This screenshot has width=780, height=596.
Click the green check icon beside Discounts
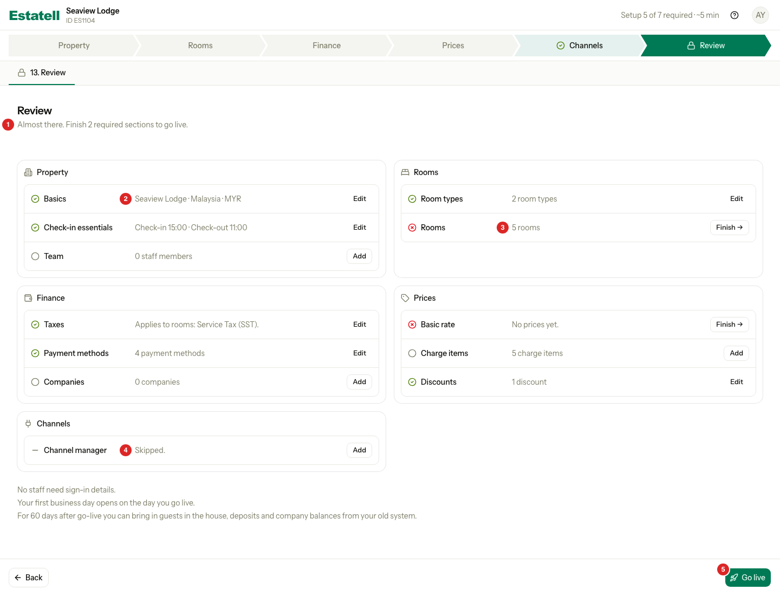(x=412, y=382)
